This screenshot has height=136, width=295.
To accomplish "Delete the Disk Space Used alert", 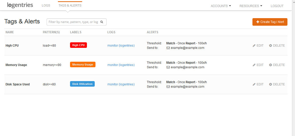I will (x=277, y=84).
